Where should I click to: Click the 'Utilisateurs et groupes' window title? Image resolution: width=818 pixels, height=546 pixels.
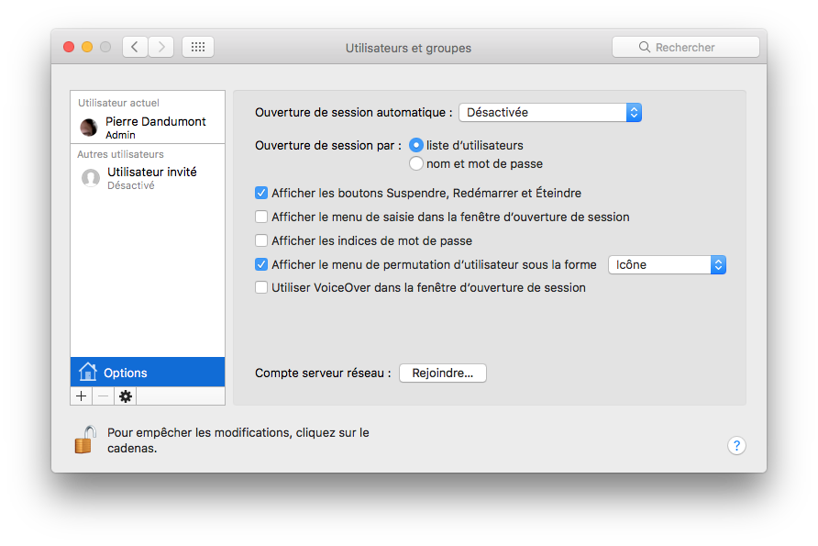point(408,48)
